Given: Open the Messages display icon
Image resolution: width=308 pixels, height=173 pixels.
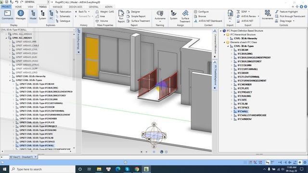Looking at the screenshot, I should click(21, 15).
